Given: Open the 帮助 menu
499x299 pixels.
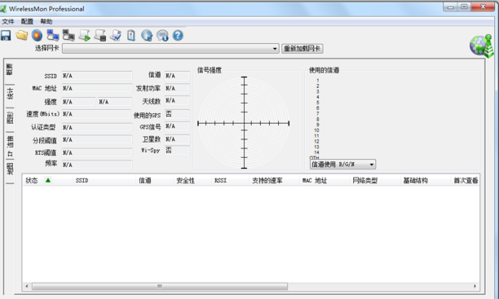Looking at the screenshot, I should pyautogui.click(x=46, y=21).
